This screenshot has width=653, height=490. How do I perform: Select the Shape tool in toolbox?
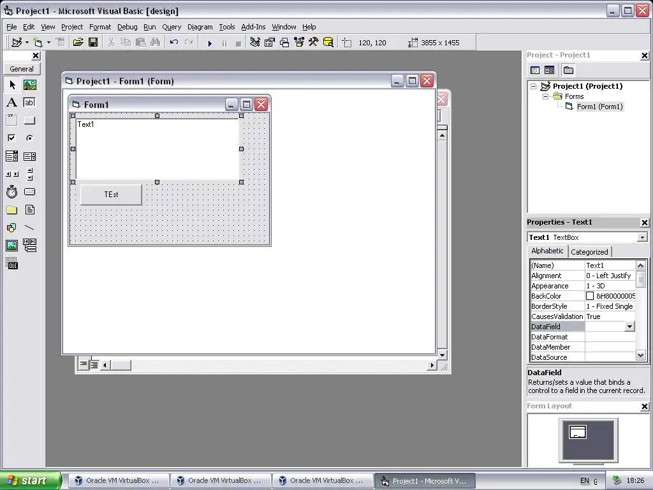[x=12, y=228]
